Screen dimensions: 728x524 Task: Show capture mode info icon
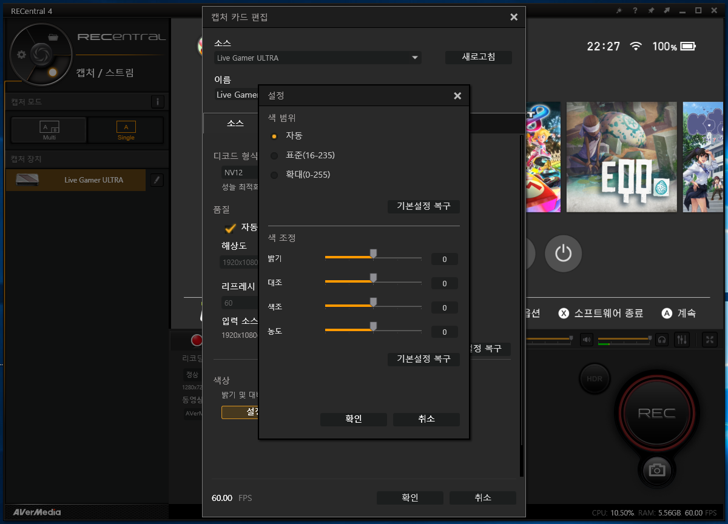157,102
